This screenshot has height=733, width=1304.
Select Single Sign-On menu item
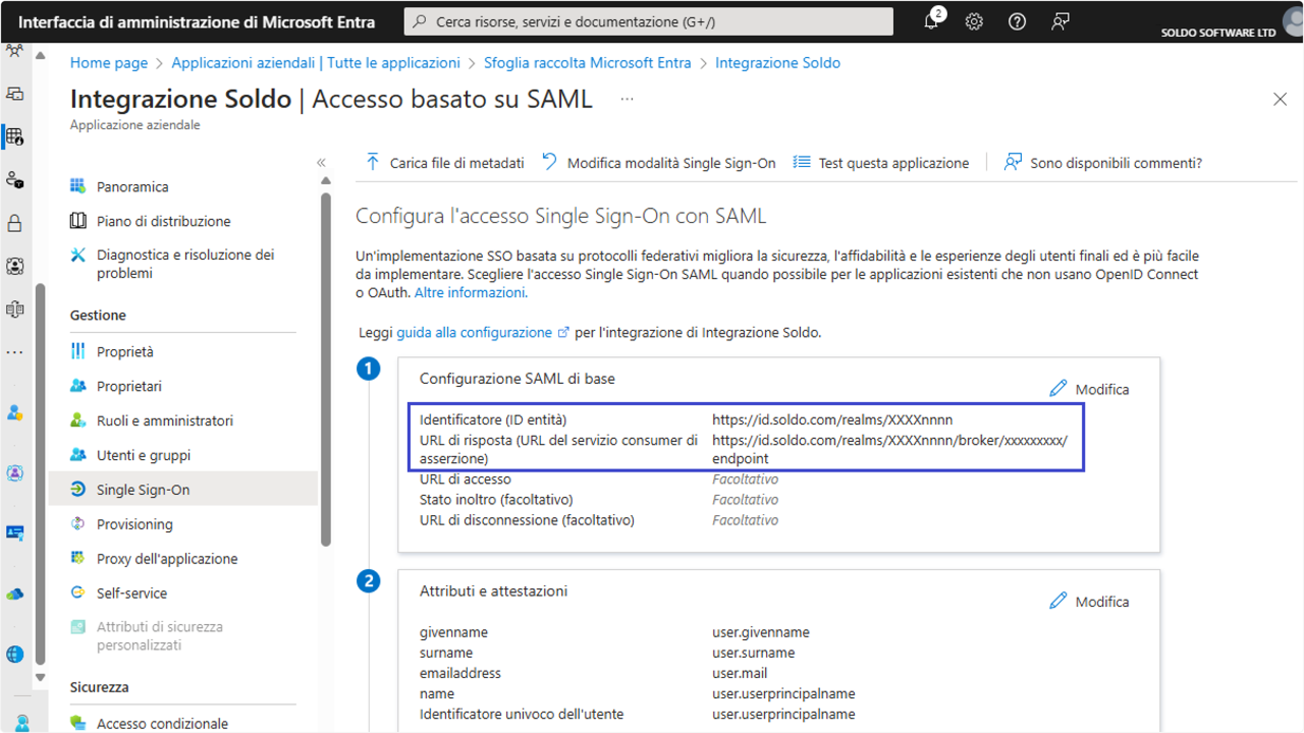[x=183, y=489]
